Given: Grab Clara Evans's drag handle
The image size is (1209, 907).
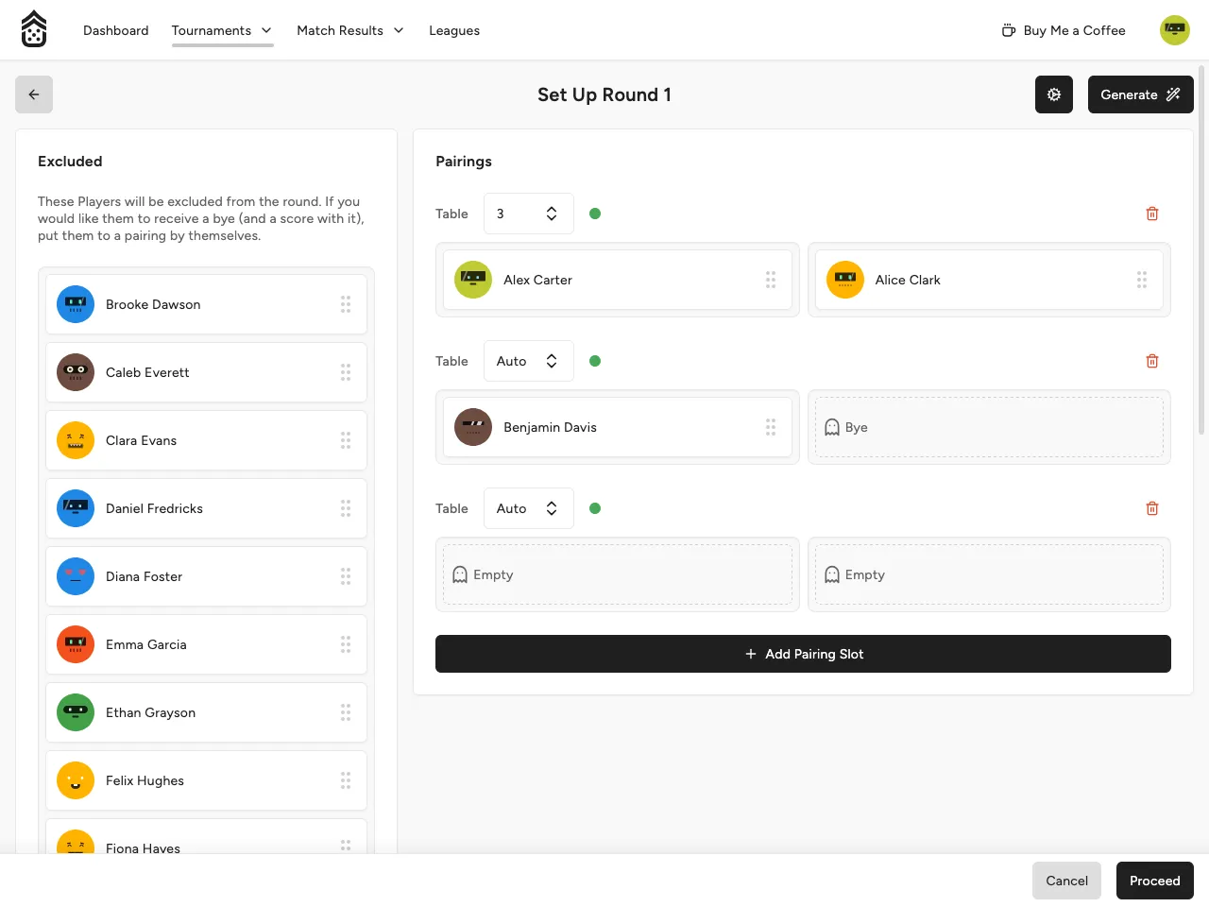Looking at the screenshot, I should 346,440.
